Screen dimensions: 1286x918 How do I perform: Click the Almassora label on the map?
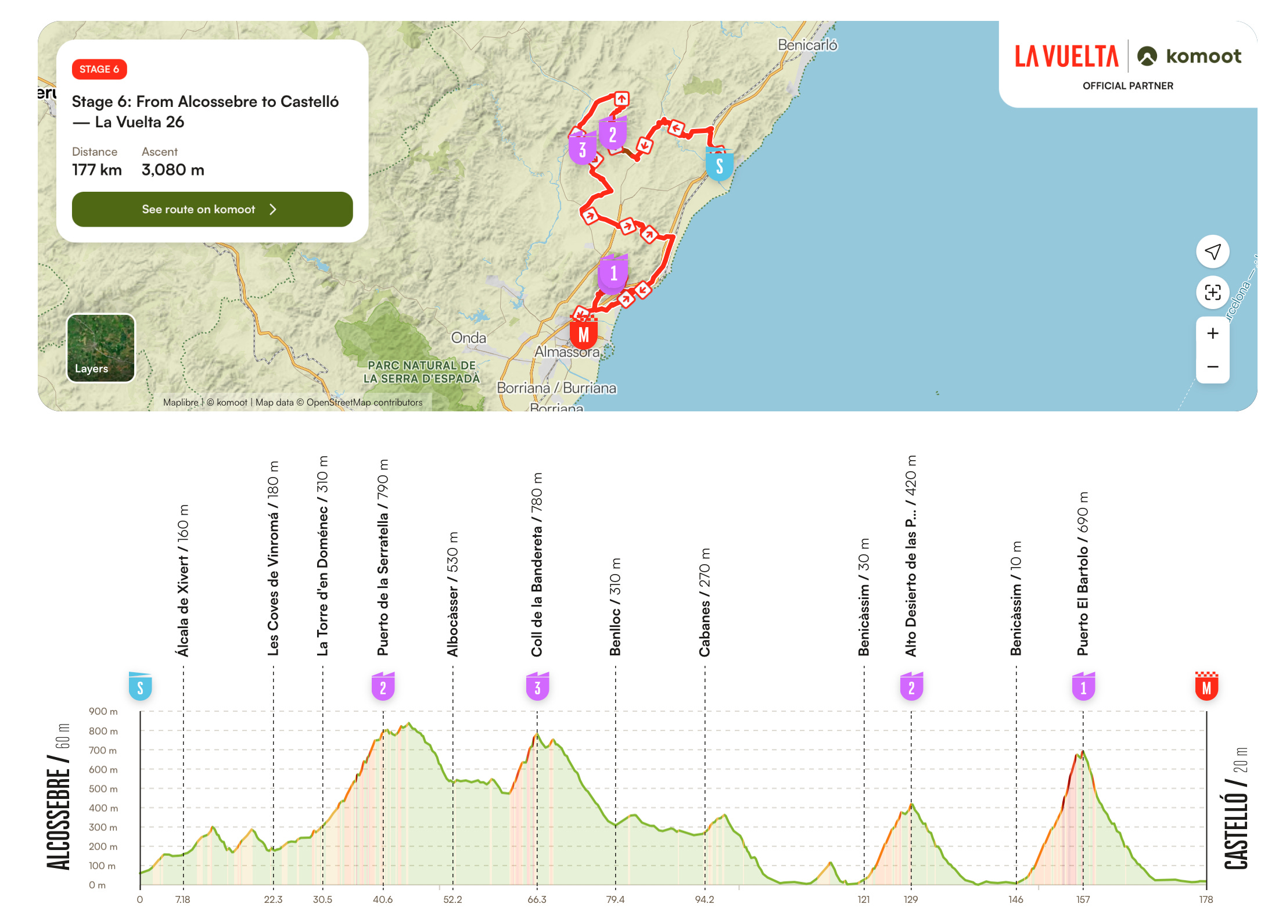coord(567,352)
